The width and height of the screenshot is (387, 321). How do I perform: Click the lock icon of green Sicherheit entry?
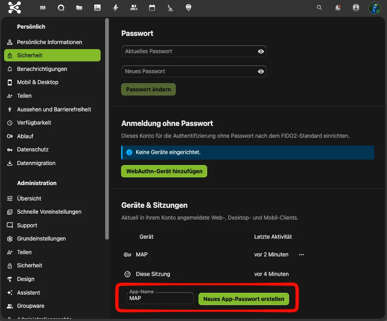click(10, 55)
